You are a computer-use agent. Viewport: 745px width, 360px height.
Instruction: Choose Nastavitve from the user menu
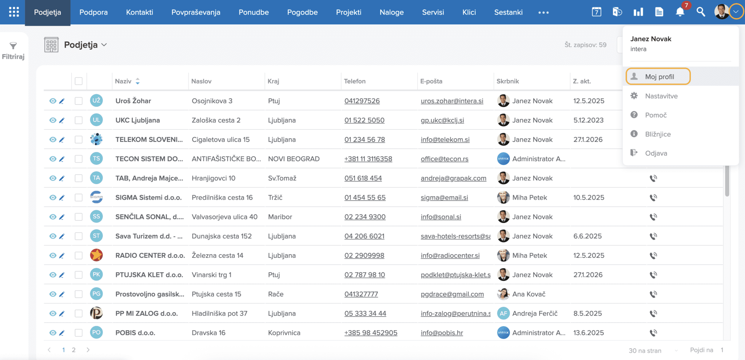pyautogui.click(x=661, y=96)
